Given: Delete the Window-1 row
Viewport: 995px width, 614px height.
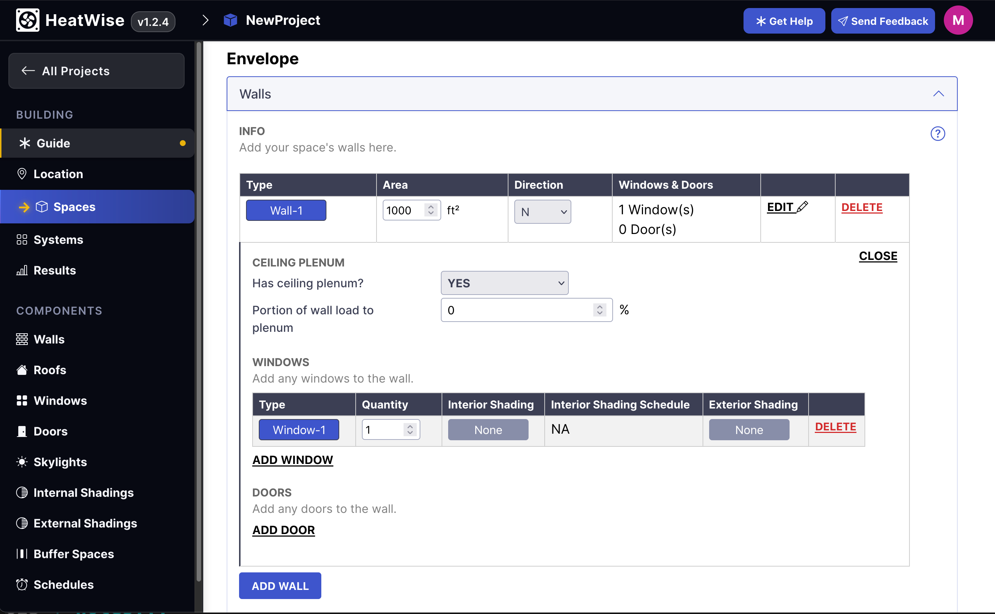Looking at the screenshot, I should pyautogui.click(x=836, y=426).
